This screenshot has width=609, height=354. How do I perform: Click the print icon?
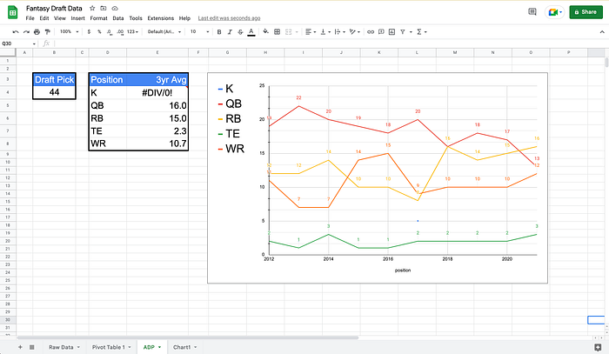click(37, 32)
